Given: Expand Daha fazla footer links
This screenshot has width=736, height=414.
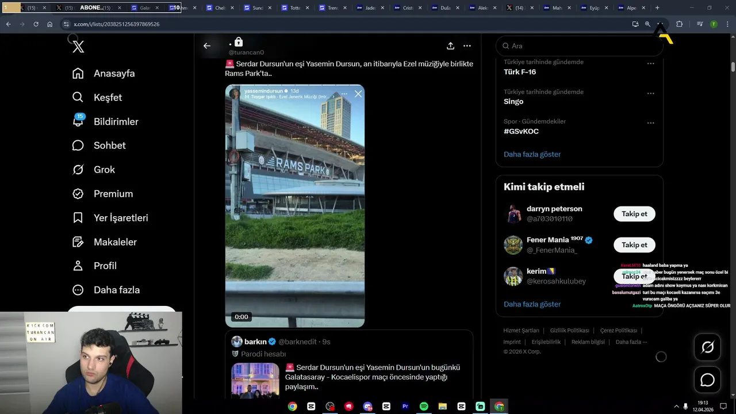Looking at the screenshot, I should coord(631,342).
